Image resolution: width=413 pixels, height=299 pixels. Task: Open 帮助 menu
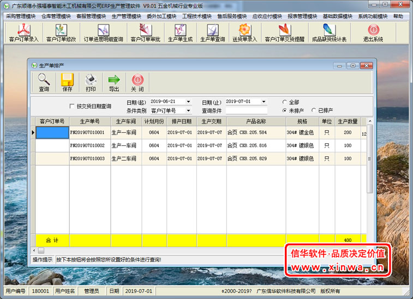pos(398,16)
